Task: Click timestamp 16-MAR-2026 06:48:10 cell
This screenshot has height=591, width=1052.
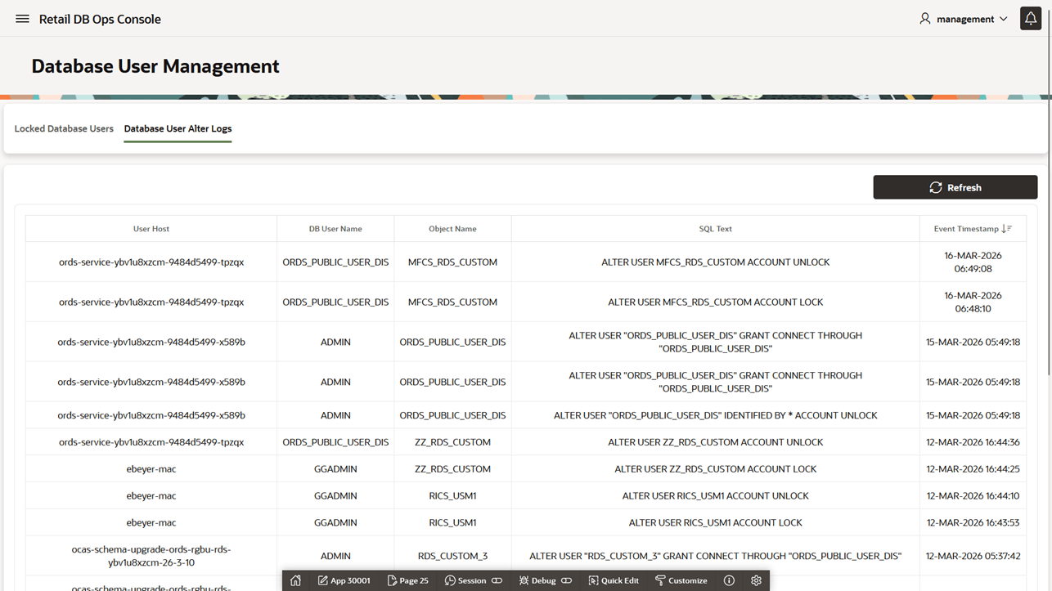Action: [x=973, y=302]
